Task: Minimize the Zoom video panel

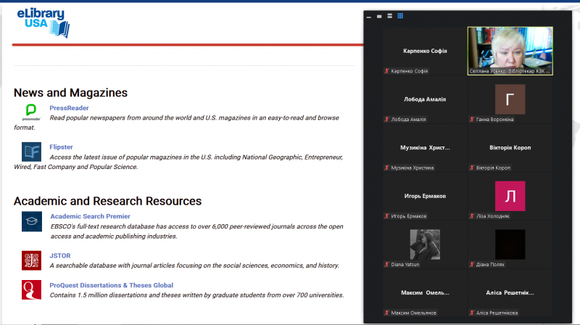Action: [369, 17]
